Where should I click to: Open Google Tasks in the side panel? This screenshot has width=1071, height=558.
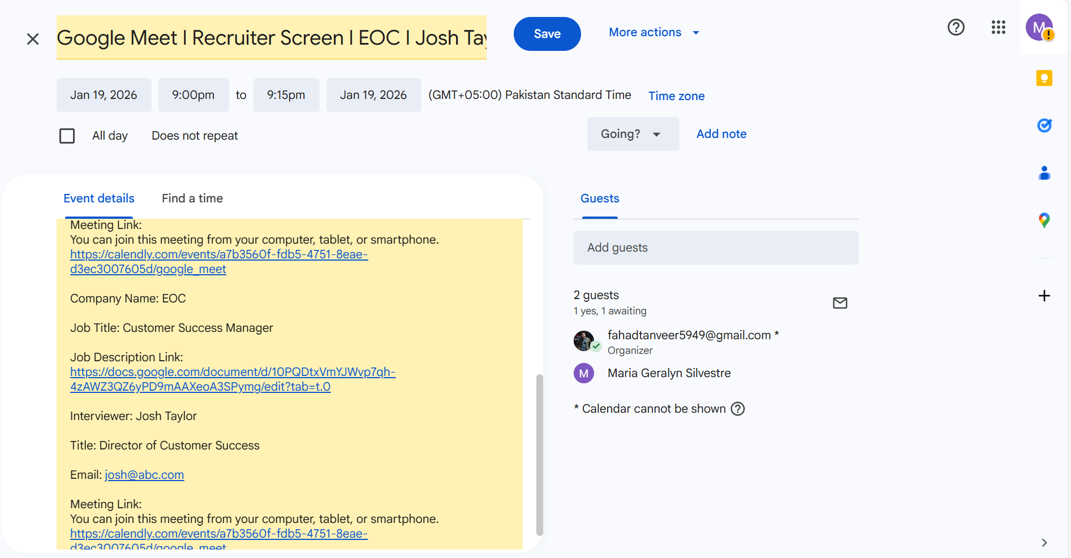[1044, 125]
